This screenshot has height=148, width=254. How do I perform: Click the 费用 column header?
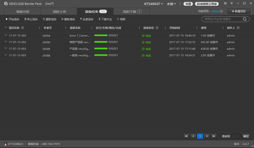pos(204,28)
